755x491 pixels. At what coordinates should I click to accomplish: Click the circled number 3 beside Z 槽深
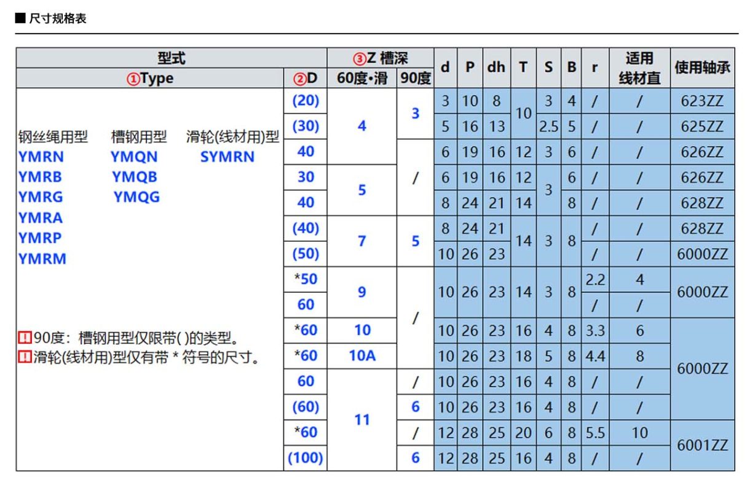coord(359,58)
